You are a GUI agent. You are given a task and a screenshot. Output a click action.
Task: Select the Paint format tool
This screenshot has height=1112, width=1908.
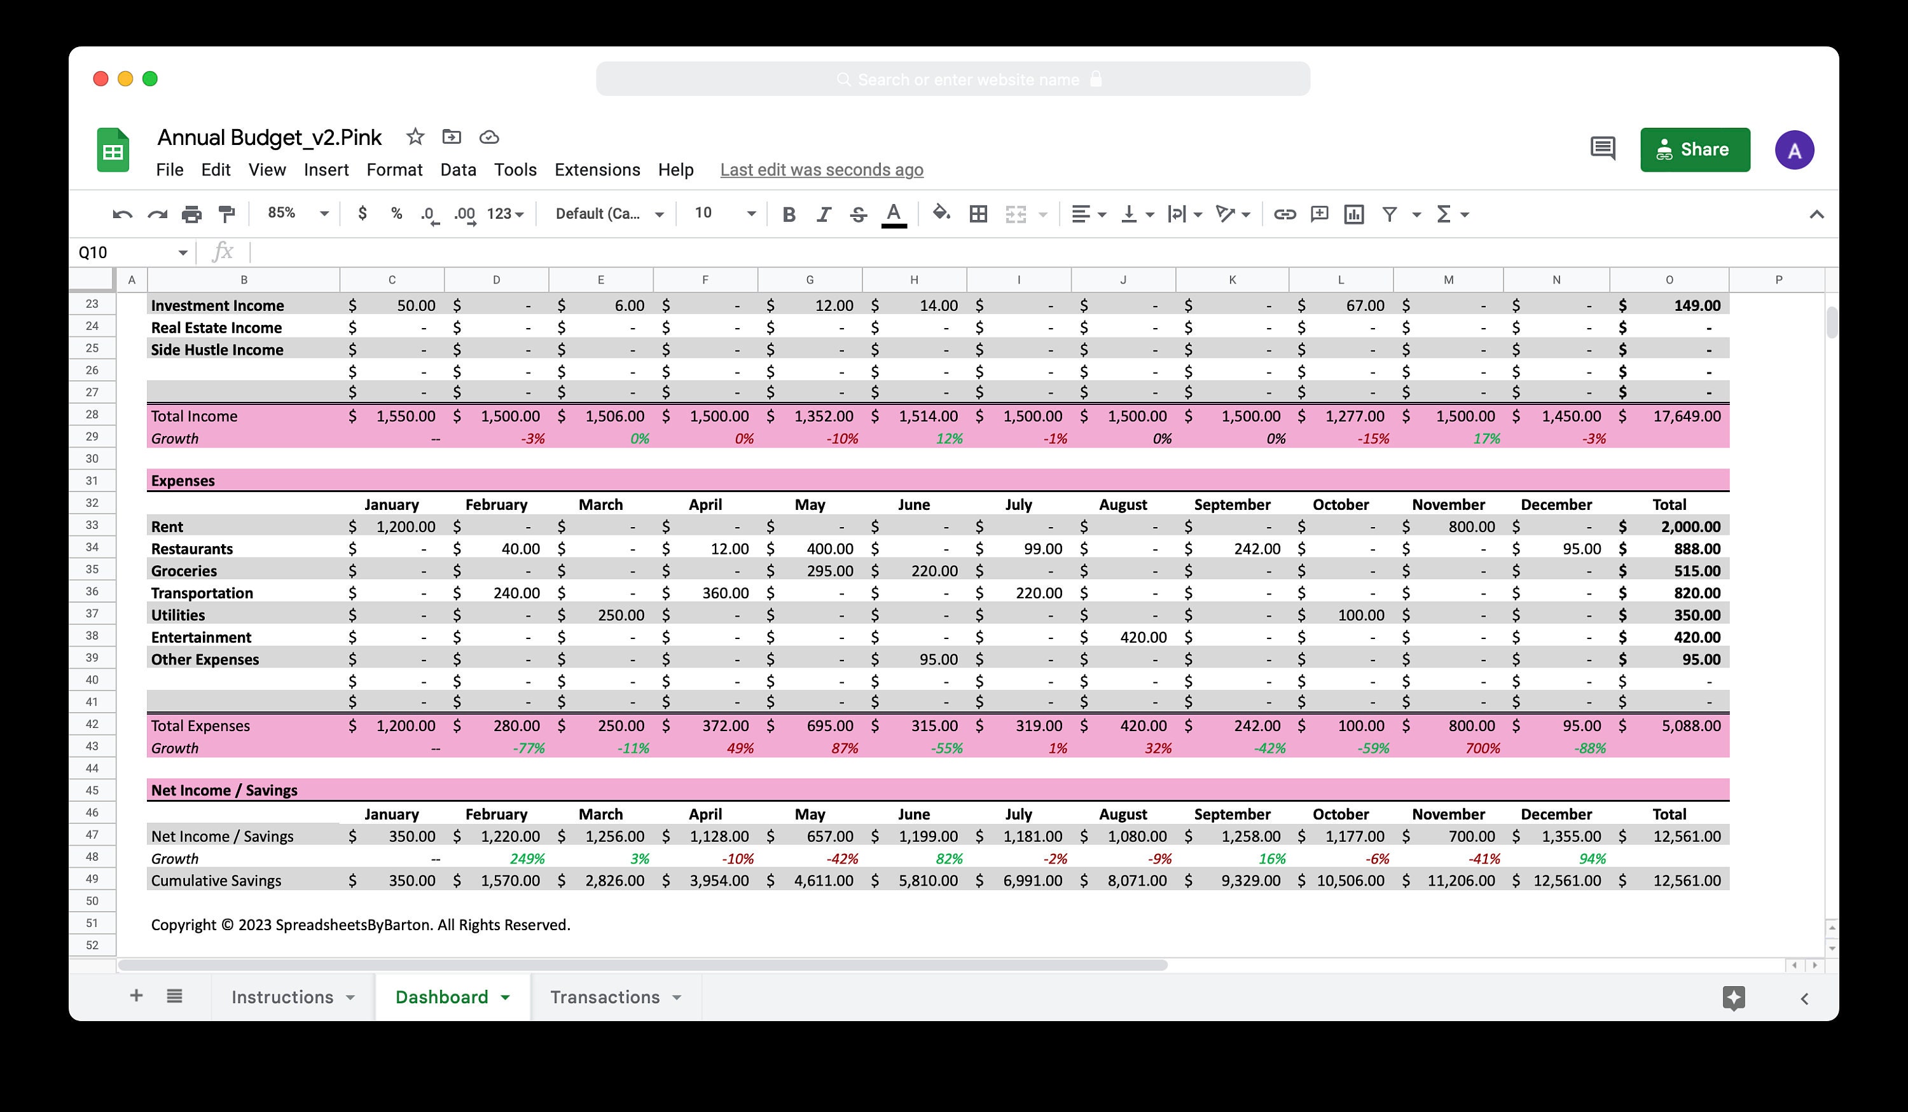point(227,214)
